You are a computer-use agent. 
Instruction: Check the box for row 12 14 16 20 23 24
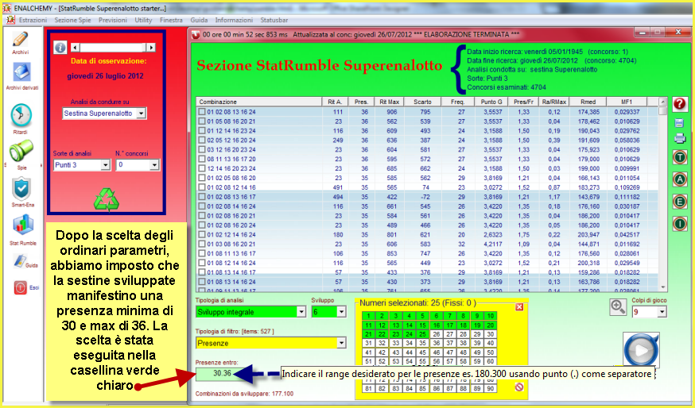point(202,168)
